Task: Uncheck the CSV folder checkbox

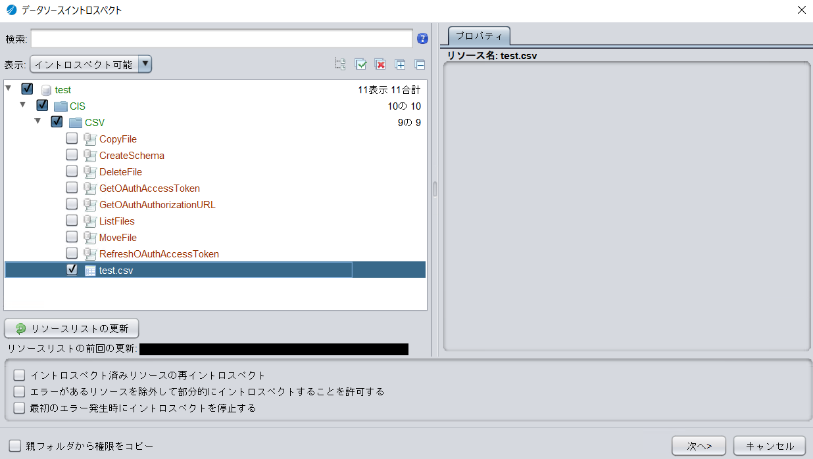Action: pos(57,121)
